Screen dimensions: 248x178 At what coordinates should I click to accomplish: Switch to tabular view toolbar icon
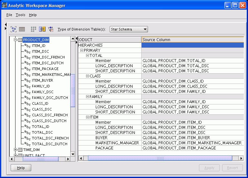click(x=22, y=29)
